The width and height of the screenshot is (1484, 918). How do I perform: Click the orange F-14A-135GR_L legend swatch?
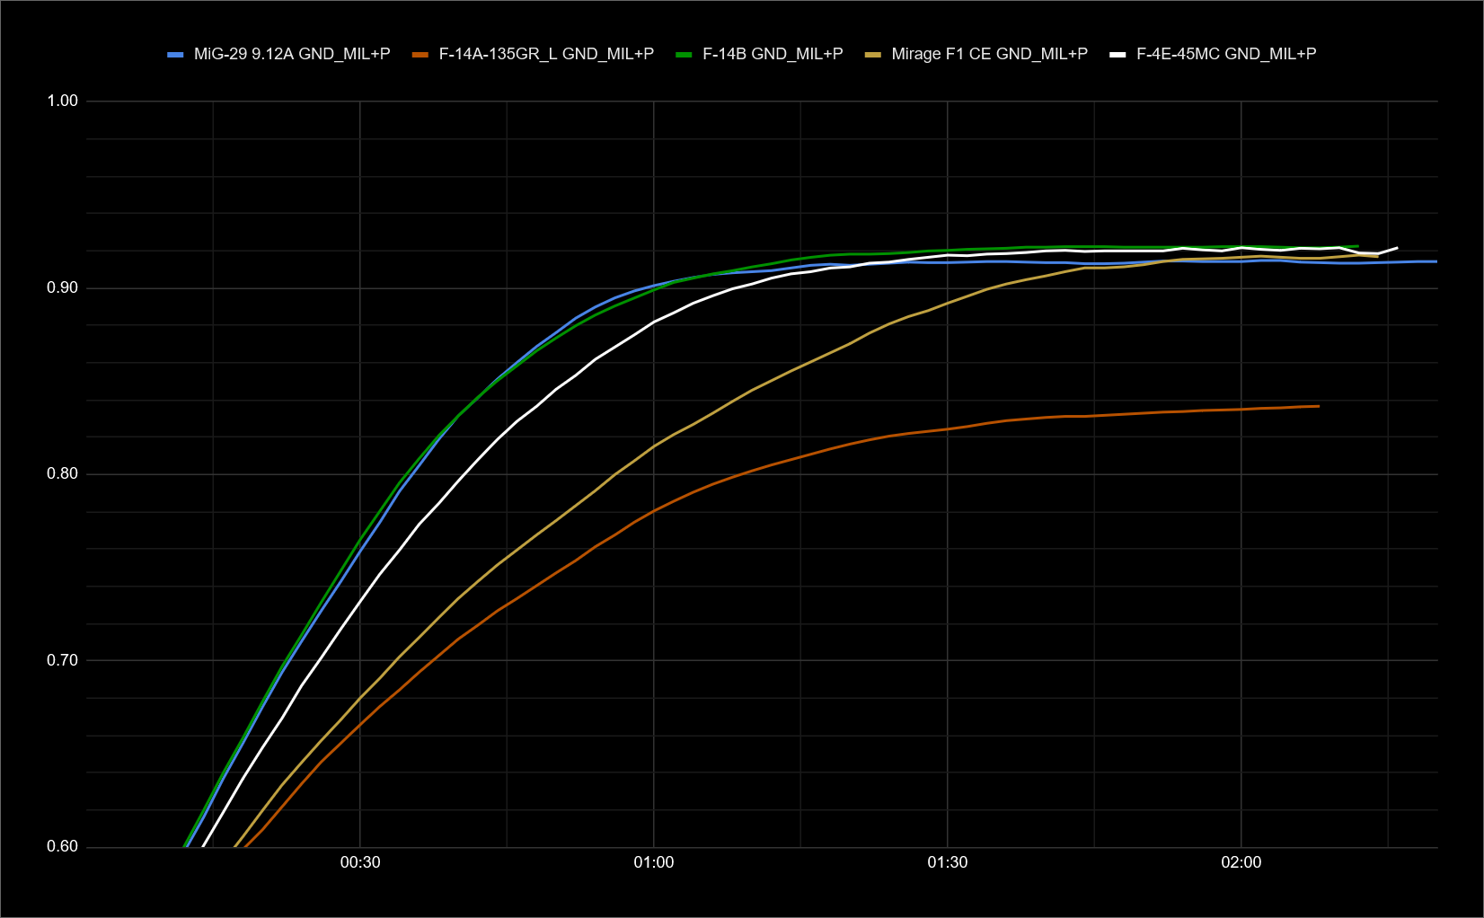[x=420, y=55]
